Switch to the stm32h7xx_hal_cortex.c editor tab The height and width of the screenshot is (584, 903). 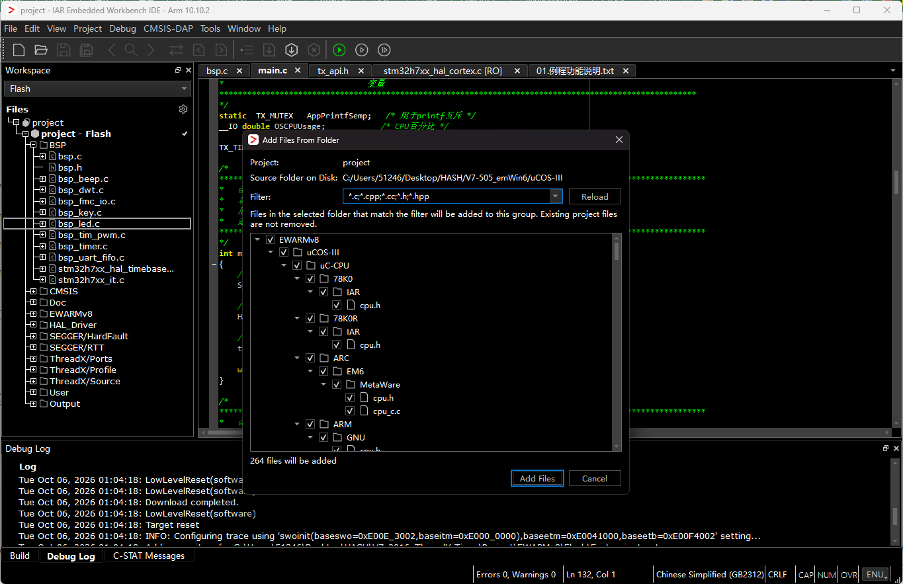tap(443, 71)
